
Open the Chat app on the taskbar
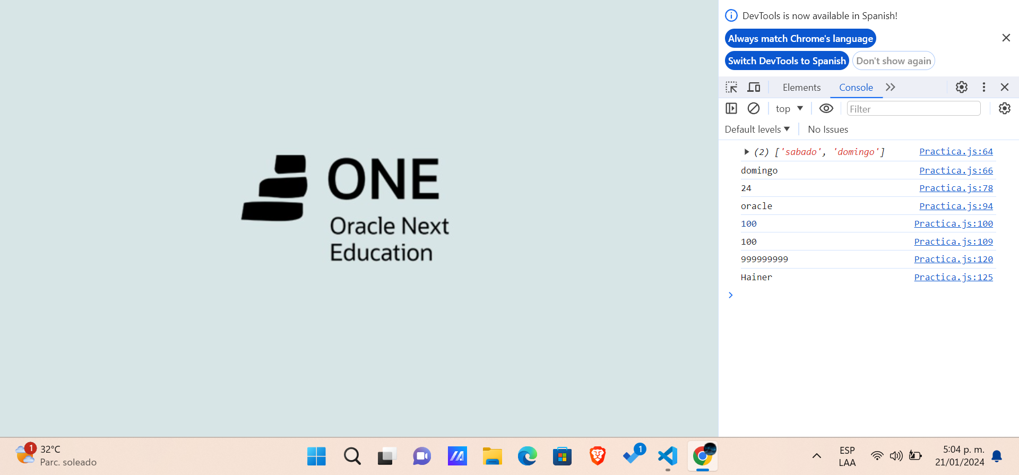422,456
